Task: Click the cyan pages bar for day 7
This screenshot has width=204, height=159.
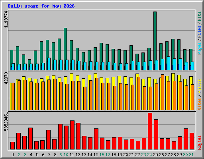Action: (49, 64)
